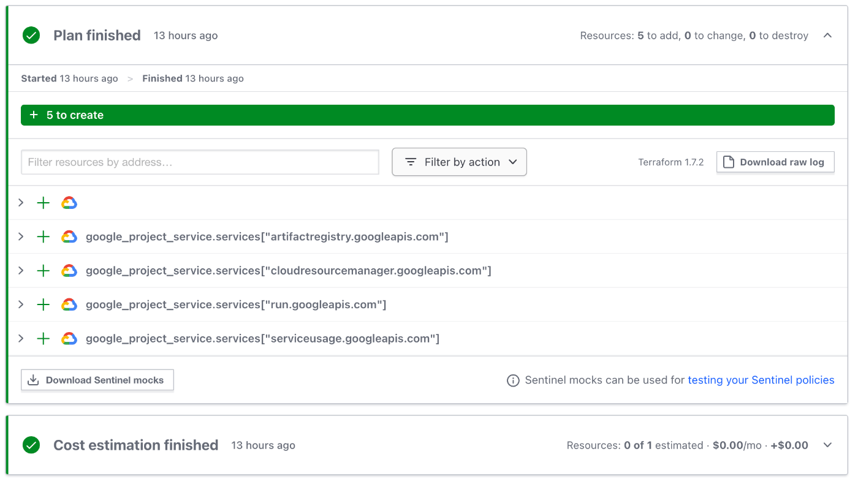Screen dimensions: 858x484
Task: Open the Filter by action dropdown
Action: point(459,162)
